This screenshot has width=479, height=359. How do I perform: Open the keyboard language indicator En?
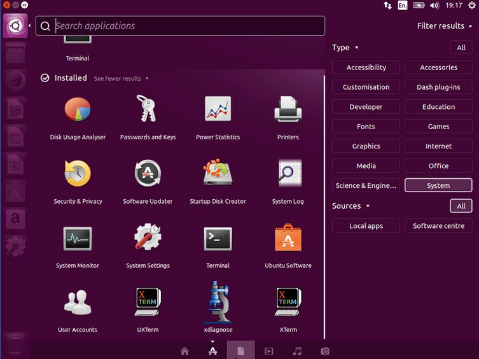coord(402,5)
